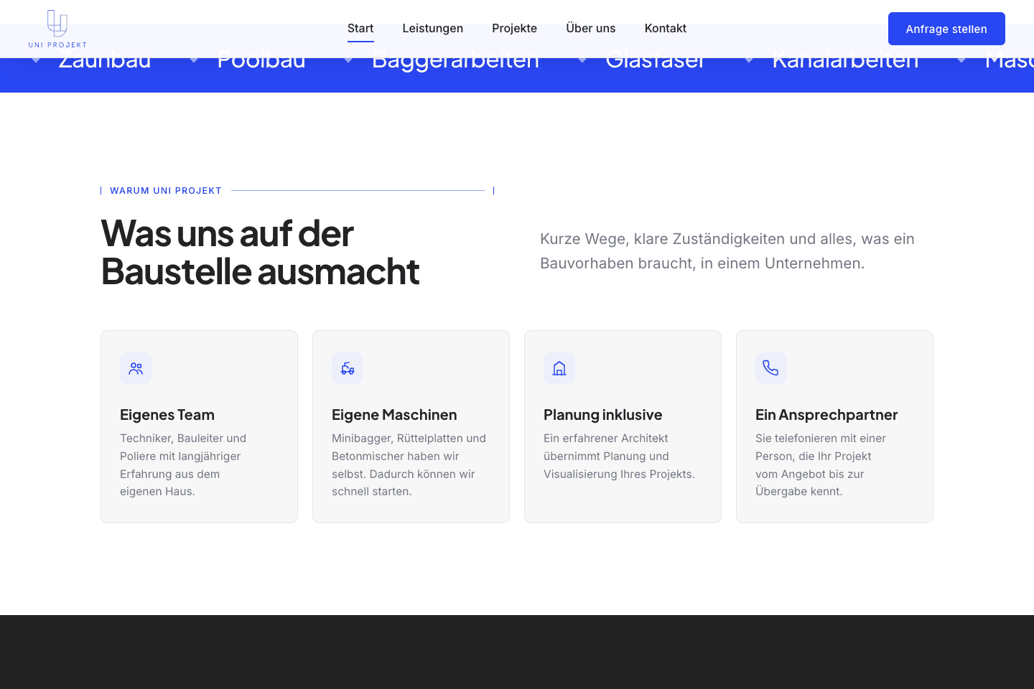Click the Eigenes Team card title
Viewport: 1034px width, 689px height.
pos(167,415)
